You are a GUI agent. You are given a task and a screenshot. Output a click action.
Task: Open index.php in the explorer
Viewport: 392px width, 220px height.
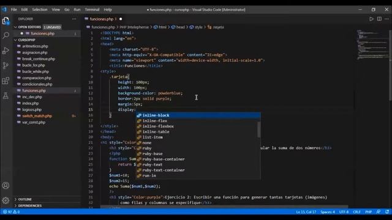pyautogui.click(x=47, y=103)
